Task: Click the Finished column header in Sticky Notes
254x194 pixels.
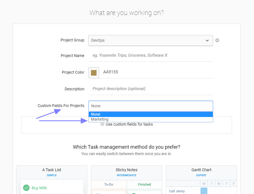Action: pyautogui.click(x=144, y=185)
